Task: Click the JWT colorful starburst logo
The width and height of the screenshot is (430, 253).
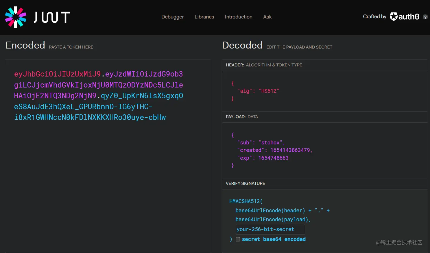Action: [16, 17]
